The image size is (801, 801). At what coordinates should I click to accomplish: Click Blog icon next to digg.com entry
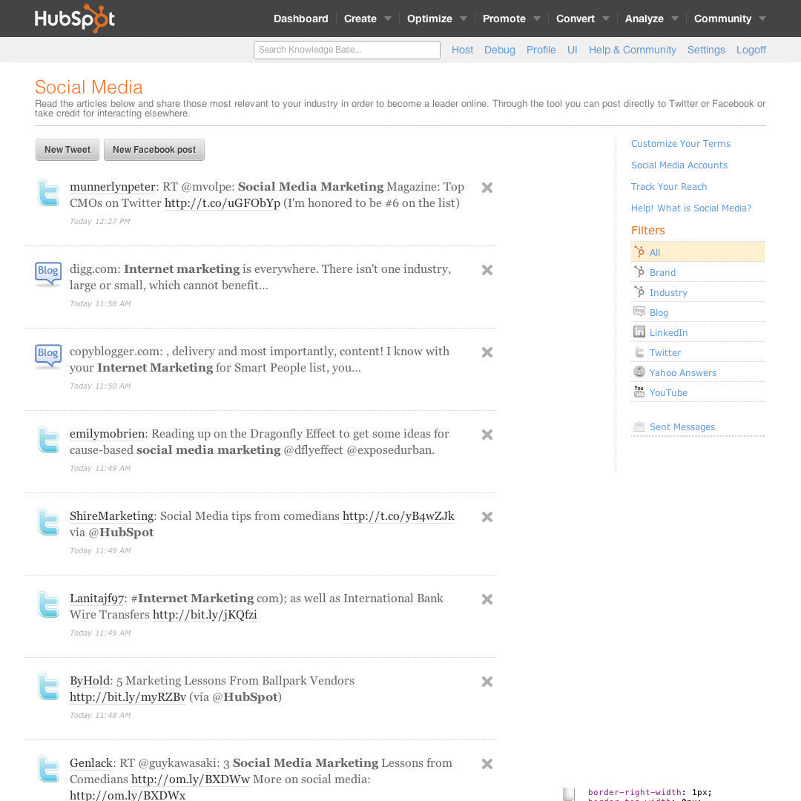[x=48, y=273]
